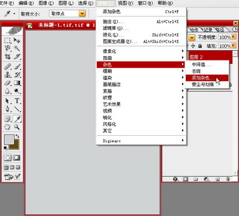Screen dimensions: 239x216
Task: Select the Gradient tool
Action: pos(17,83)
